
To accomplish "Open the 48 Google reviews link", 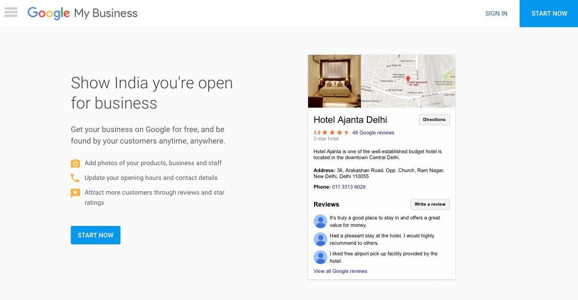I will pyautogui.click(x=373, y=133).
